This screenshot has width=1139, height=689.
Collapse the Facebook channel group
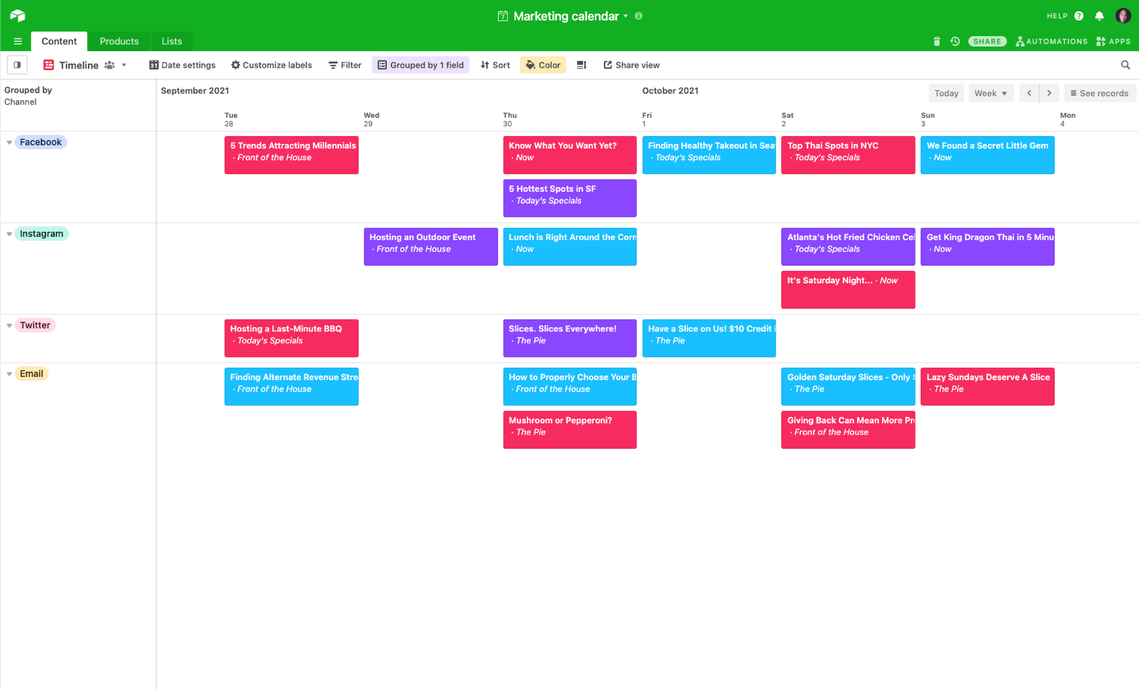10,142
